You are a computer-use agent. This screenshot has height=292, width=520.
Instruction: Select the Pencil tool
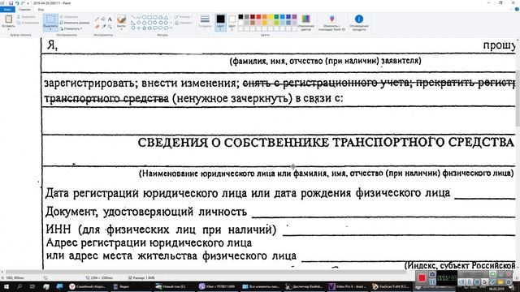97,19
